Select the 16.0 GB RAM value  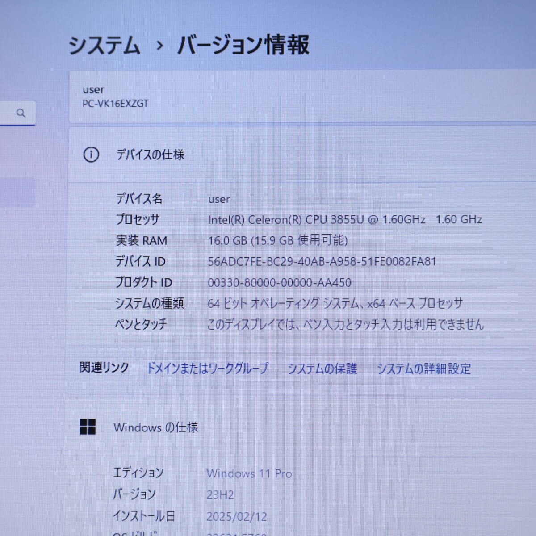(278, 240)
